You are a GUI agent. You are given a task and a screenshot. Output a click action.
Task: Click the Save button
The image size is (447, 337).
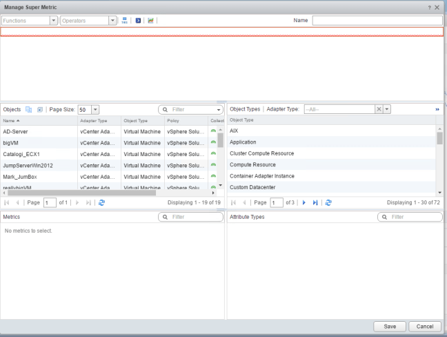(388, 325)
